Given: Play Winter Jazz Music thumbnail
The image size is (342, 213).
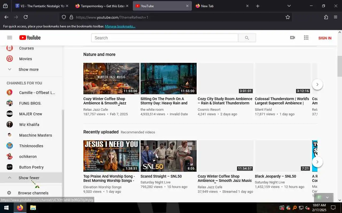Looking at the screenshot, I should coord(111,79).
